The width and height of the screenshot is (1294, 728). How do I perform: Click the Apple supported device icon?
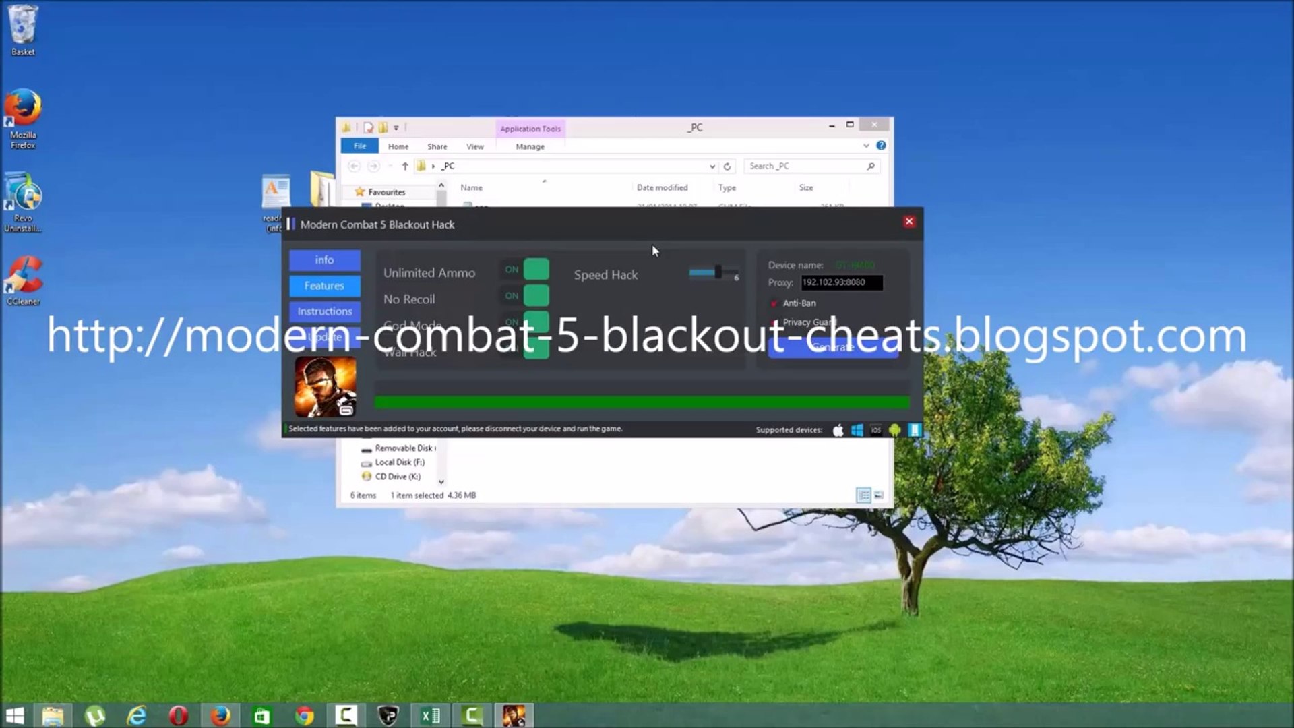pos(838,430)
